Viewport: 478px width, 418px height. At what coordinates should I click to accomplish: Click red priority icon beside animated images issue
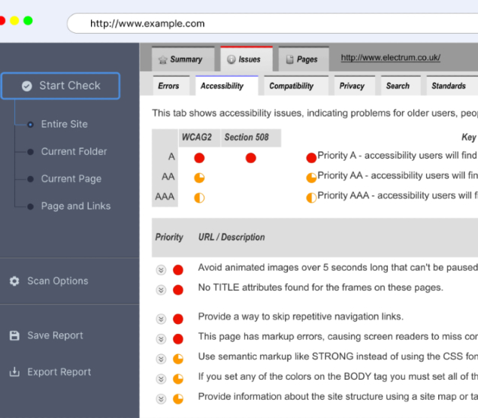tap(178, 270)
